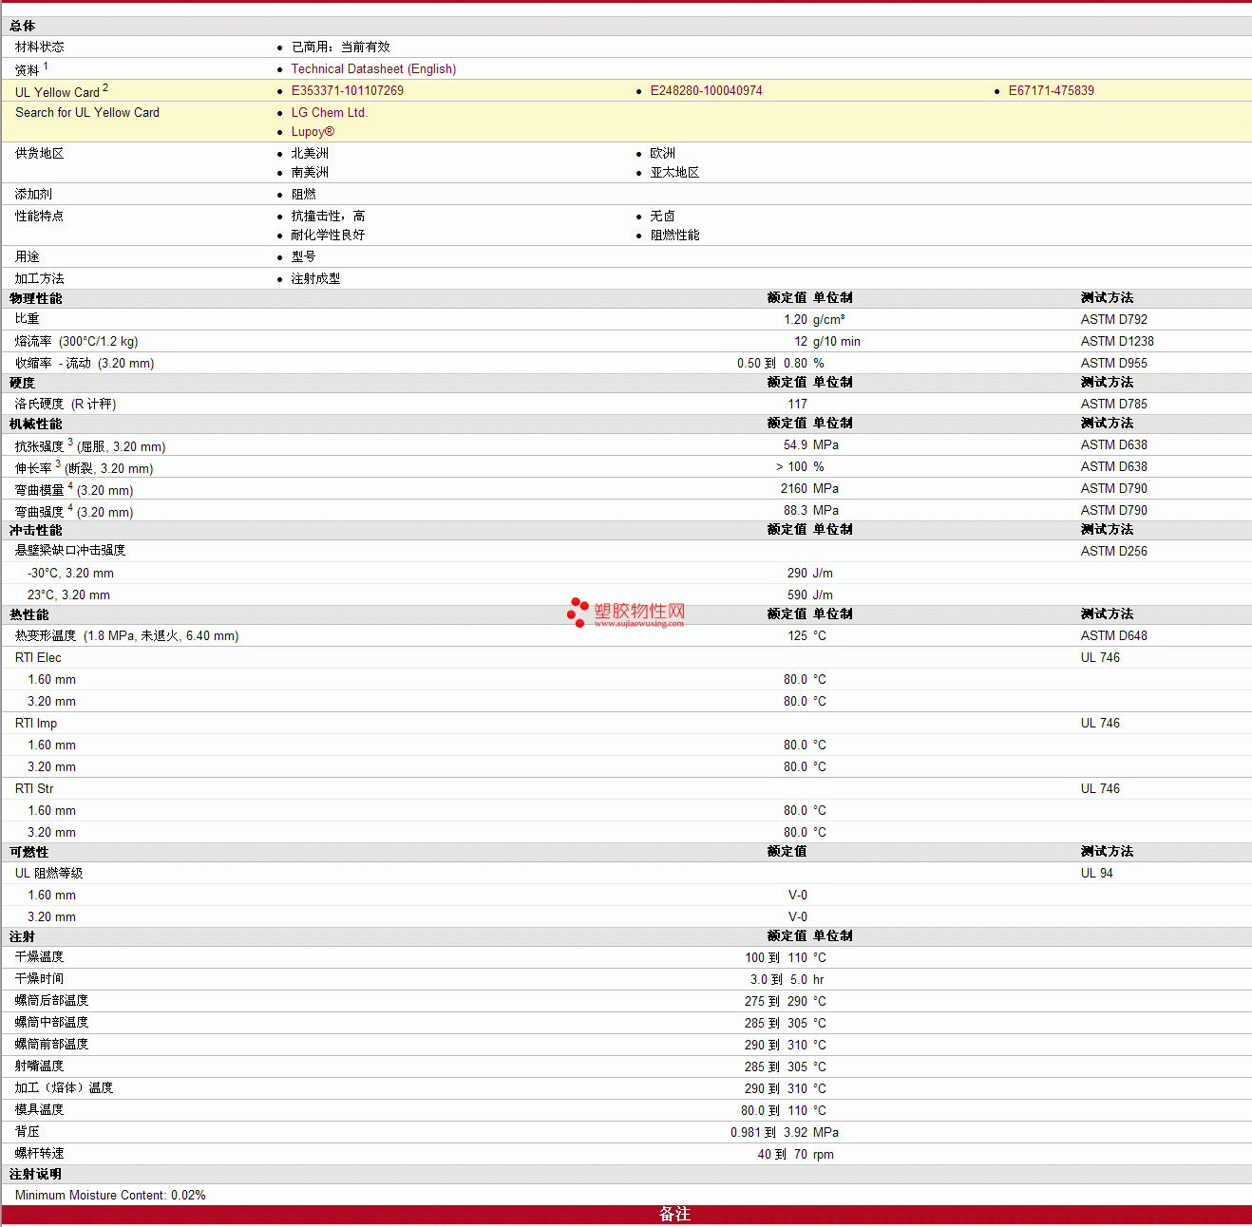Open UL Yellow Card E248280-100040974
This screenshot has width=1252, height=1227.
pyautogui.click(x=706, y=91)
